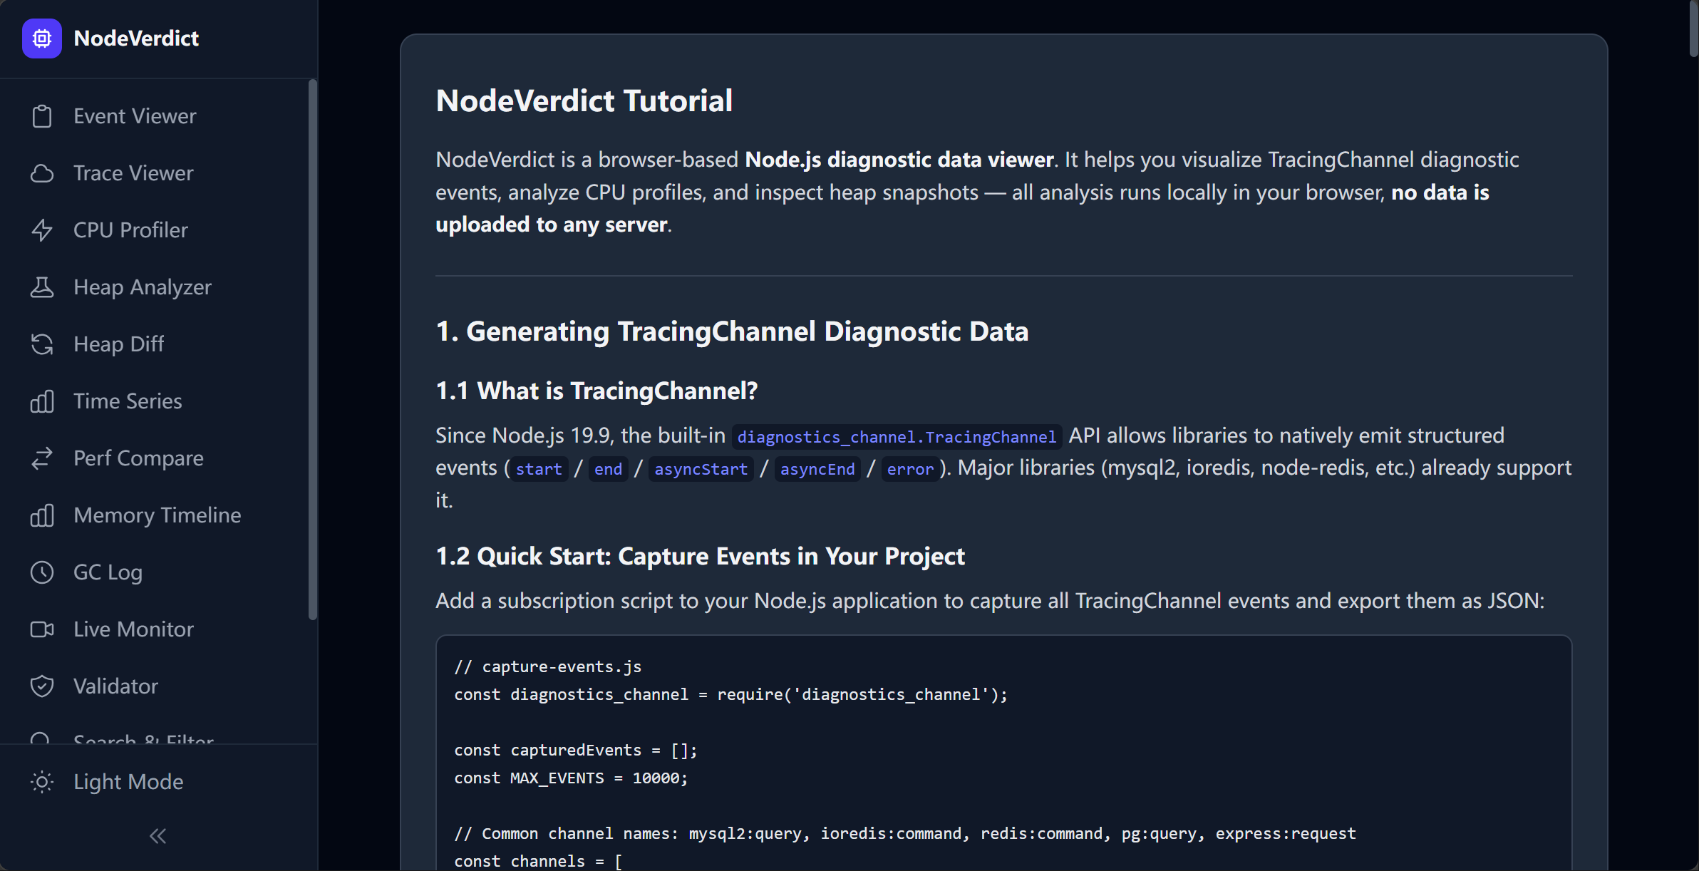This screenshot has height=871, width=1699.
Task: Click the GC Log clock icon
Action: coord(42,572)
